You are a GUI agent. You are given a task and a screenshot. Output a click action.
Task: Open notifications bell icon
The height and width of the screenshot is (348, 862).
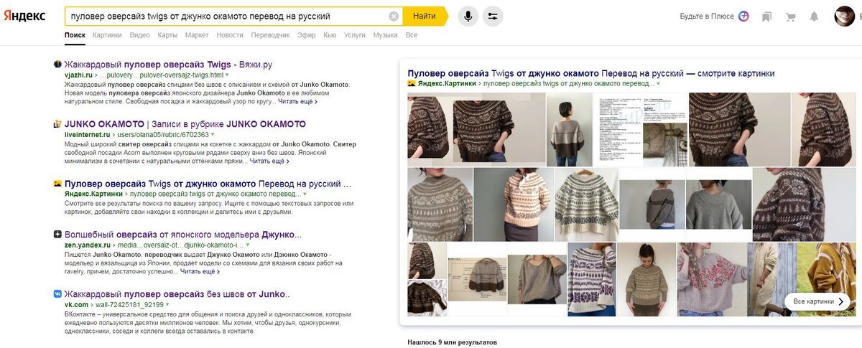pyautogui.click(x=814, y=17)
